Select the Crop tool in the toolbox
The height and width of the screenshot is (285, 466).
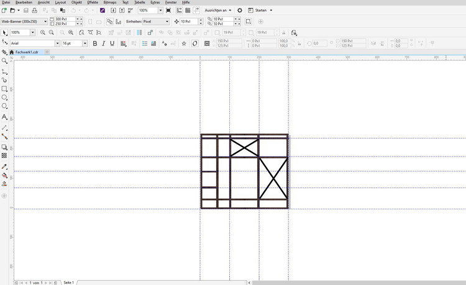[x=4, y=52]
